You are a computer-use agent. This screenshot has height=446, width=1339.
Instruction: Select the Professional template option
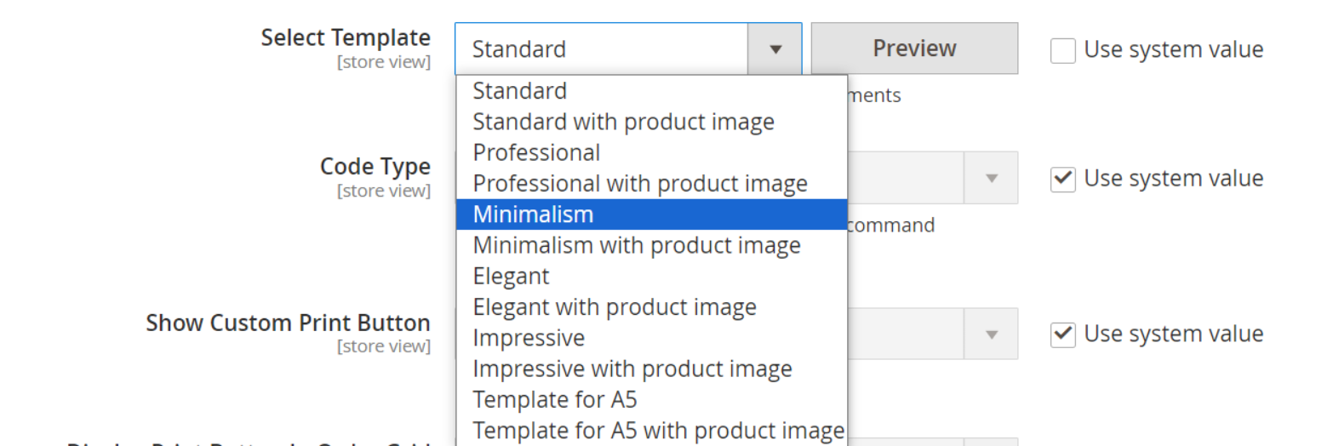pos(536,153)
